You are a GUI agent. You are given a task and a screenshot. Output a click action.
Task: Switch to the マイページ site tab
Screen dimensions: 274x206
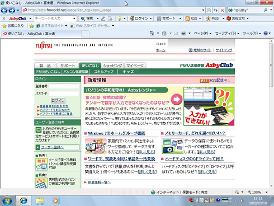tap(135, 65)
